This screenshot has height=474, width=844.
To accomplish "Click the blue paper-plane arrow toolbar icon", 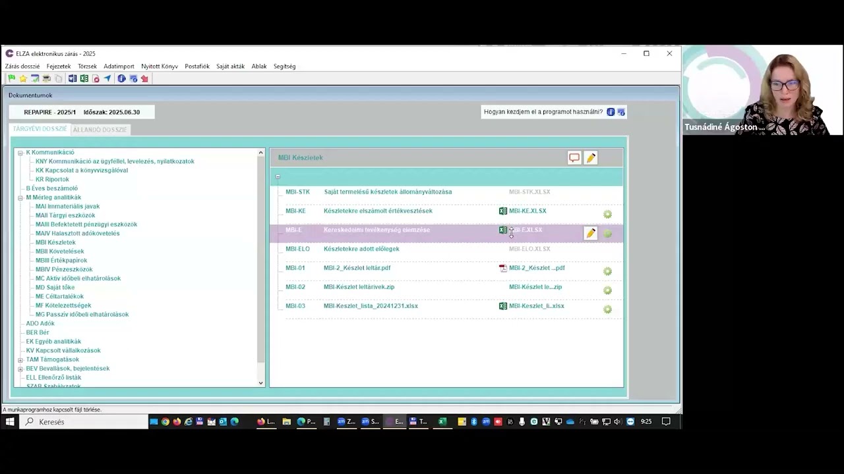I will (x=107, y=78).
